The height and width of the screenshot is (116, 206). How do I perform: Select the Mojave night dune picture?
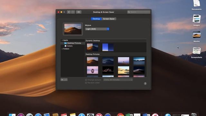(108, 61)
